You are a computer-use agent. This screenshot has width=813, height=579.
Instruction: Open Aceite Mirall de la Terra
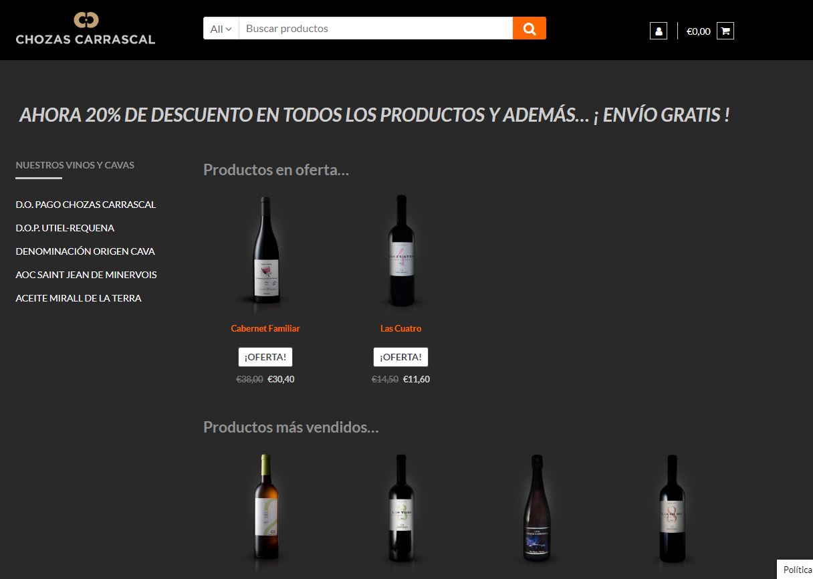[x=78, y=298]
